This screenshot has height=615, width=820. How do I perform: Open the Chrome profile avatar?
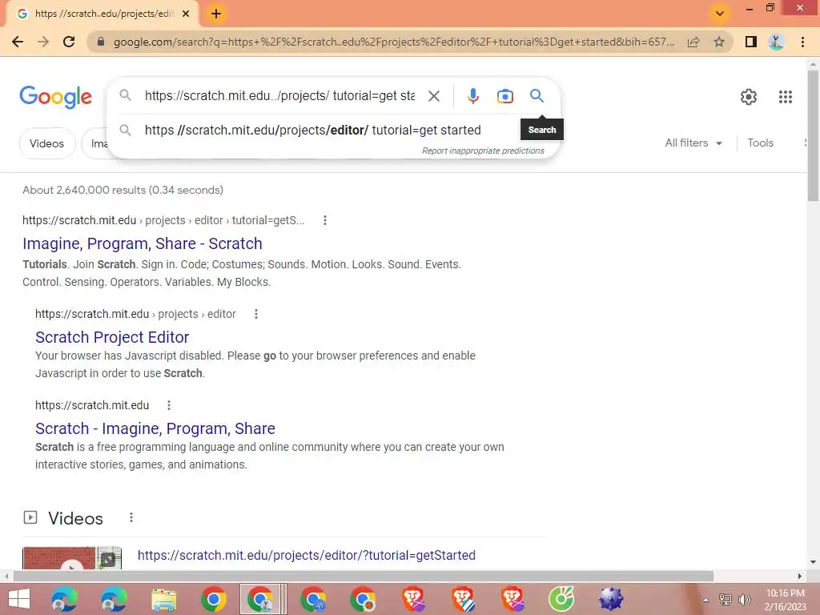[x=776, y=42]
